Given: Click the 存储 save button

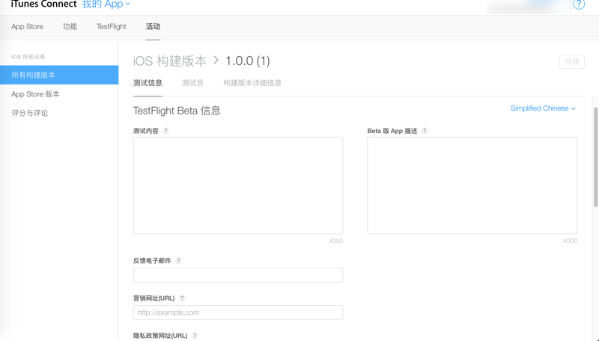Looking at the screenshot, I should (572, 62).
